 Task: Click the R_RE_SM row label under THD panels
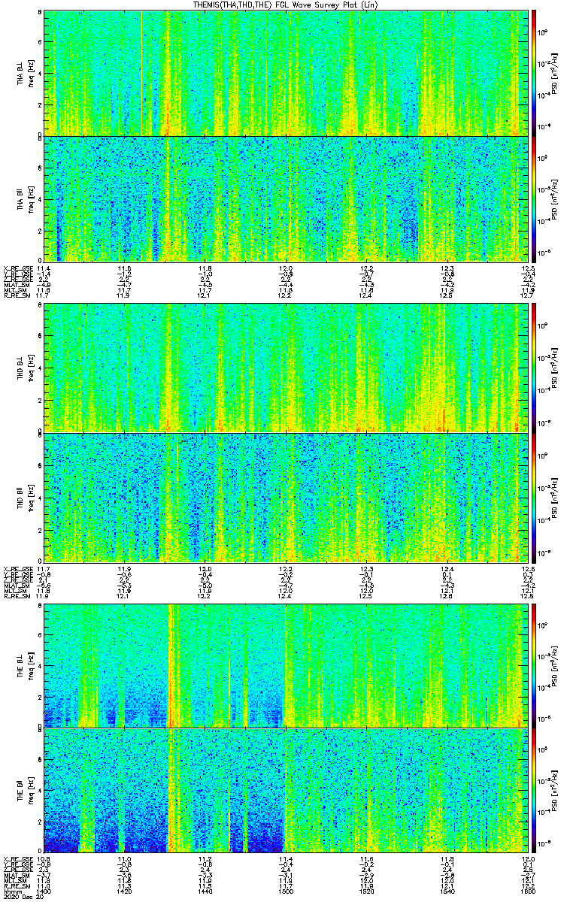click(17, 595)
